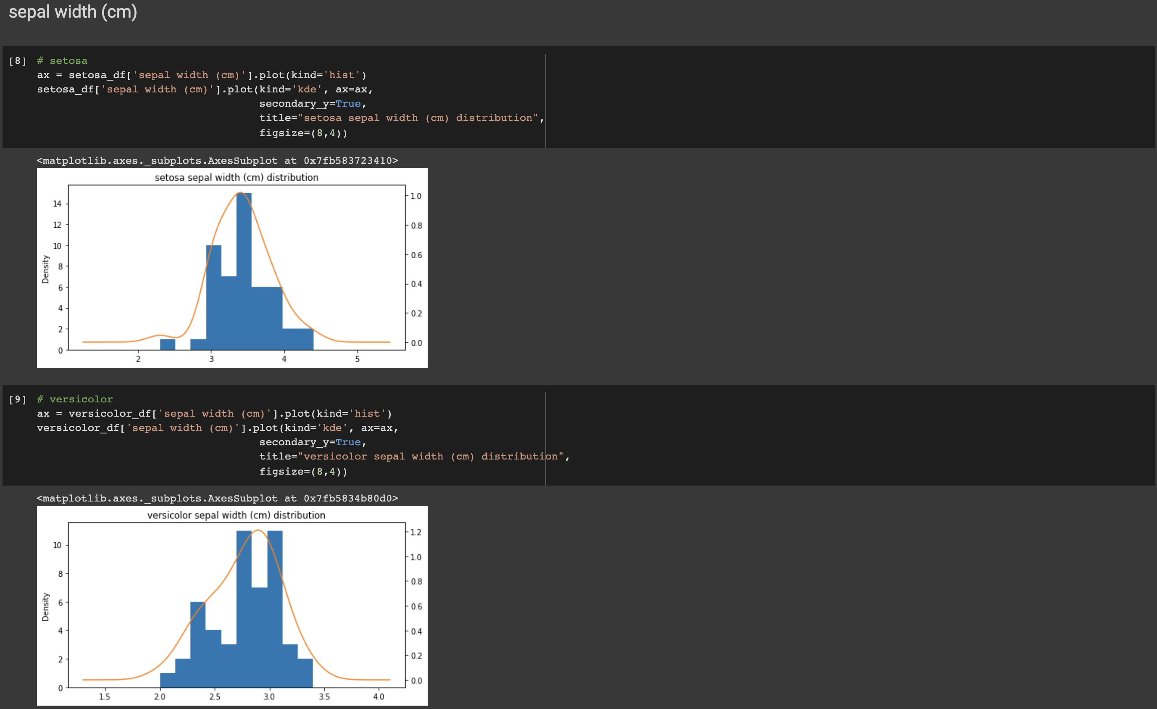Click the Density axis label on setosa plot

pos(45,269)
